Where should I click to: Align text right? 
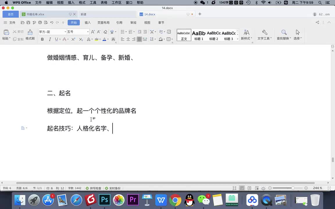(134, 39)
